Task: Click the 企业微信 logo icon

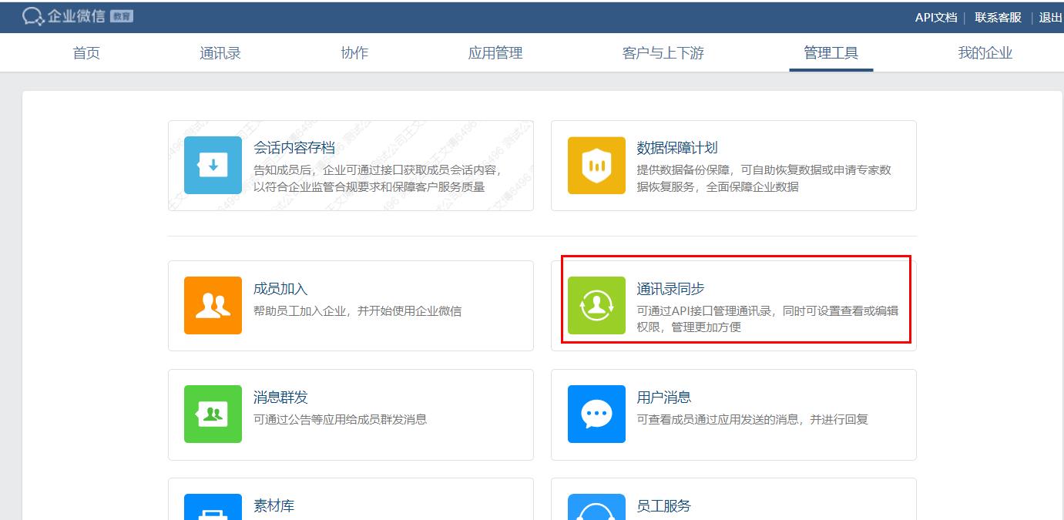Action: click(33, 16)
